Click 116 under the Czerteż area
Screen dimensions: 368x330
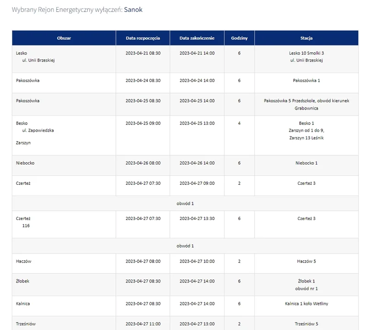(x=26, y=226)
